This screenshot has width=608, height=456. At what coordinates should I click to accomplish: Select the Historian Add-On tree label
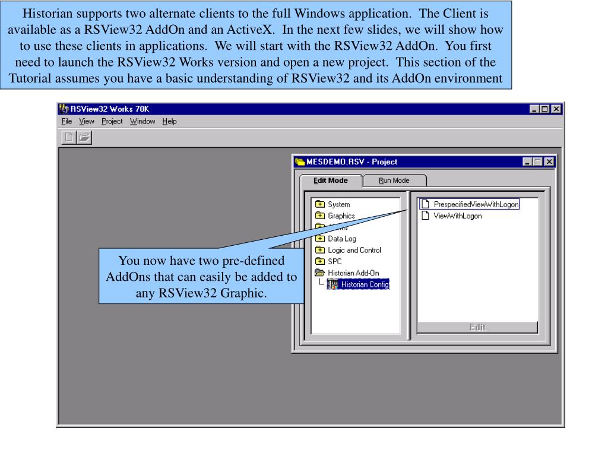pos(354,273)
